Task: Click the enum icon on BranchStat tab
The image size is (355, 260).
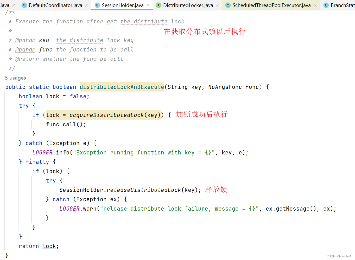Action: pos(326,5)
